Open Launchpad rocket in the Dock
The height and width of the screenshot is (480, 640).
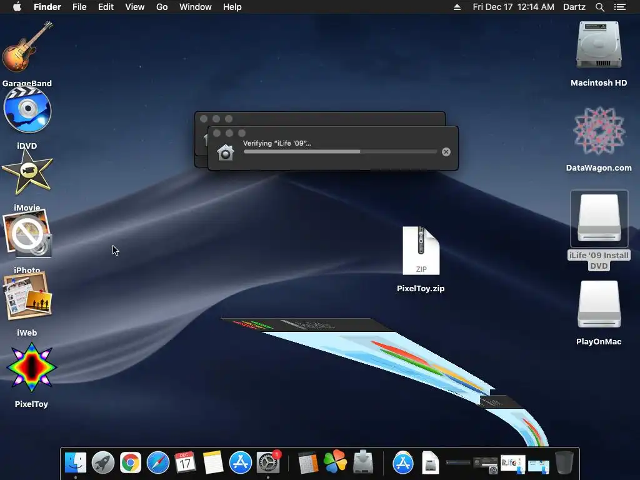click(103, 463)
